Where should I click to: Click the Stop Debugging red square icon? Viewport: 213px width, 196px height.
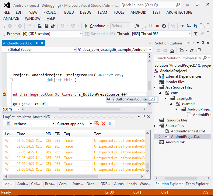point(157,26)
